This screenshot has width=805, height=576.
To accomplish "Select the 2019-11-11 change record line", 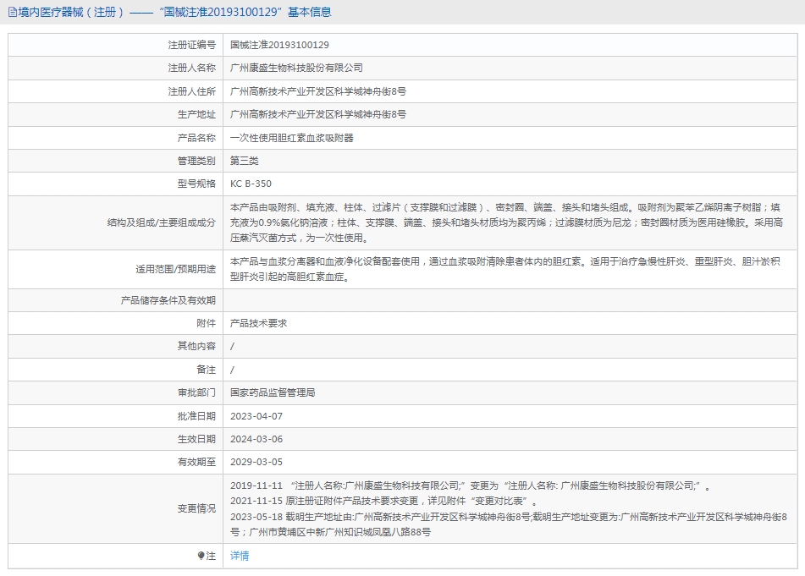I will coord(470,485).
